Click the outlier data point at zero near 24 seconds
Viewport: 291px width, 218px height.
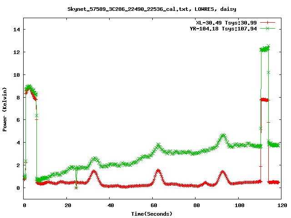(x=76, y=188)
